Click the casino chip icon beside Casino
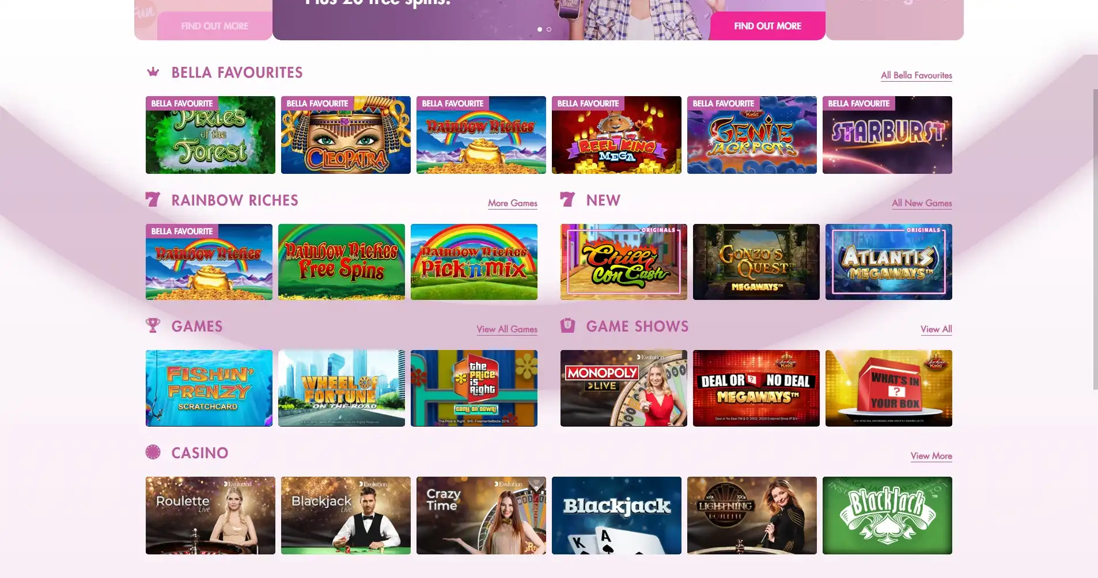 (153, 452)
